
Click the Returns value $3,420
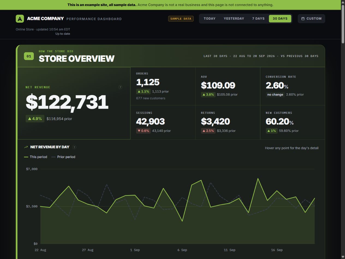[x=215, y=121]
